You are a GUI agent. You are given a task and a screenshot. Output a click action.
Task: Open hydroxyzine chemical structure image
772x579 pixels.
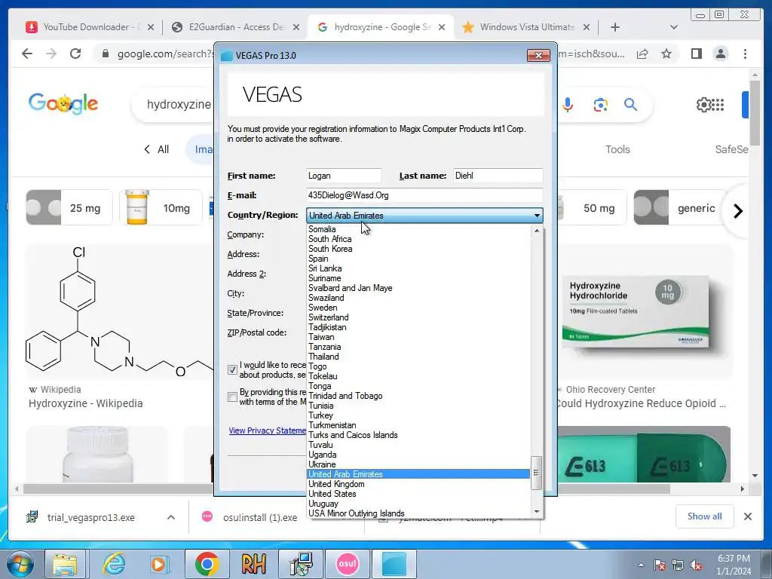click(x=119, y=311)
